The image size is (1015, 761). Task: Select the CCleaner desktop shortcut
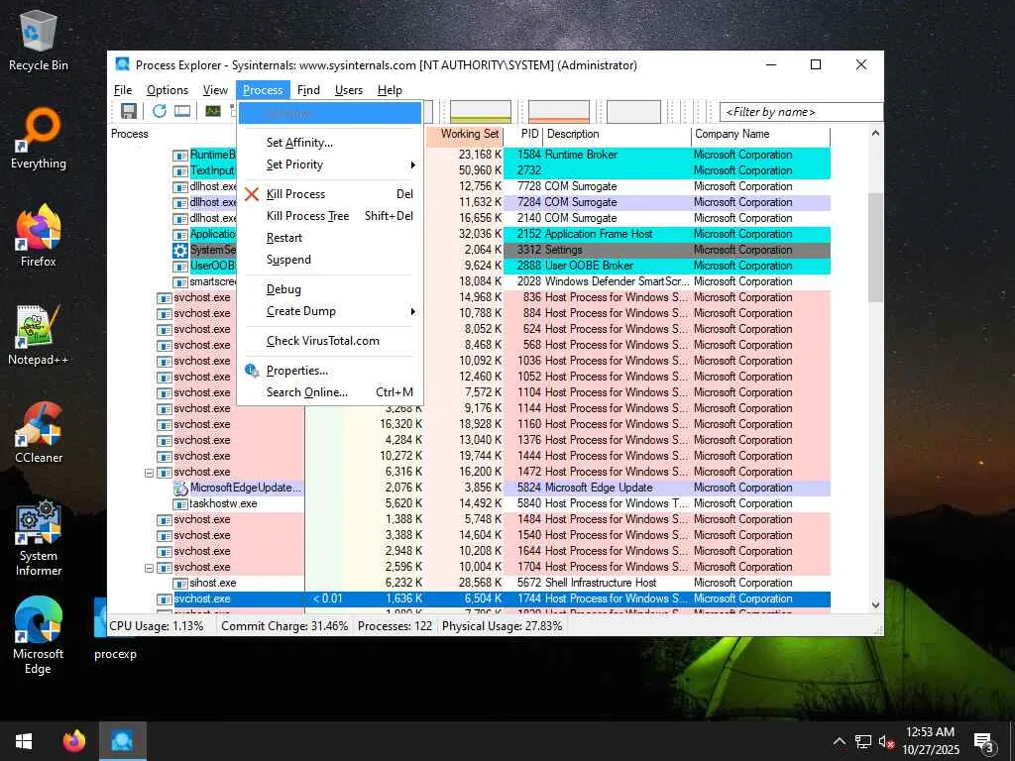click(x=39, y=433)
